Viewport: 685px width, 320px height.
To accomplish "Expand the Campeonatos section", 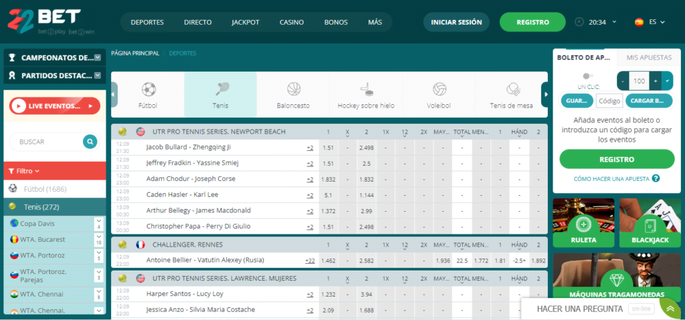I will [x=98, y=57].
